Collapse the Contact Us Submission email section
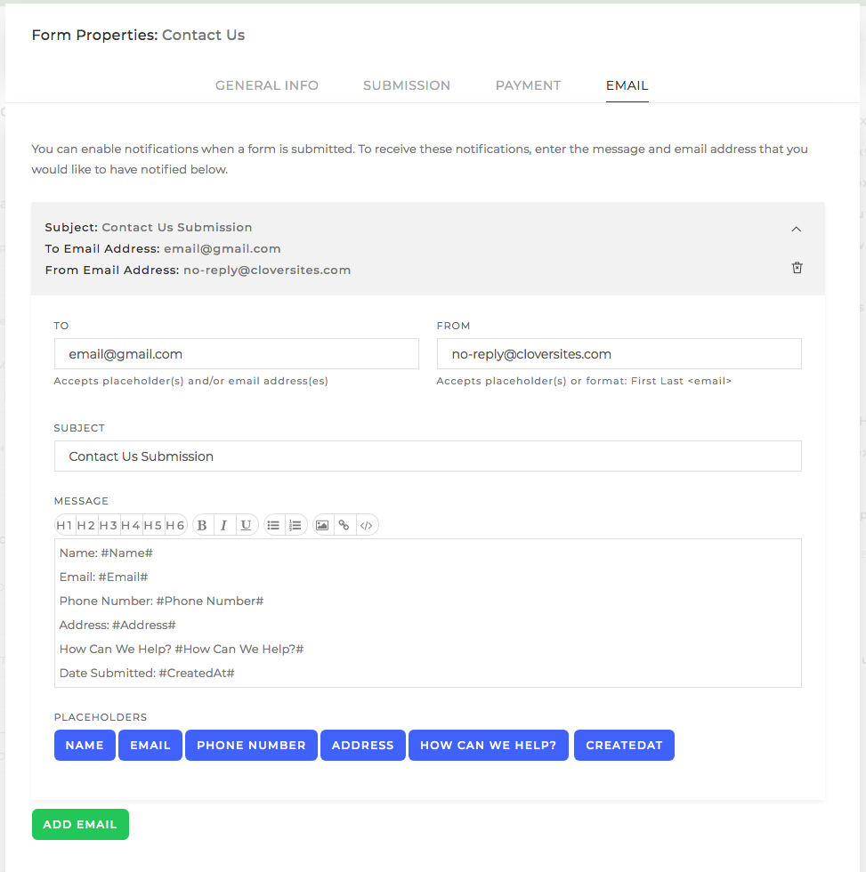The height and width of the screenshot is (872, 866). 797,229
